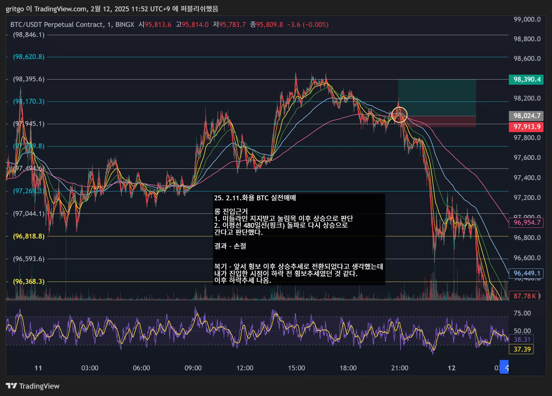Click the 03:00 time axis label
The width and height of the screenshot is (552, 396).
pos(90,368)
